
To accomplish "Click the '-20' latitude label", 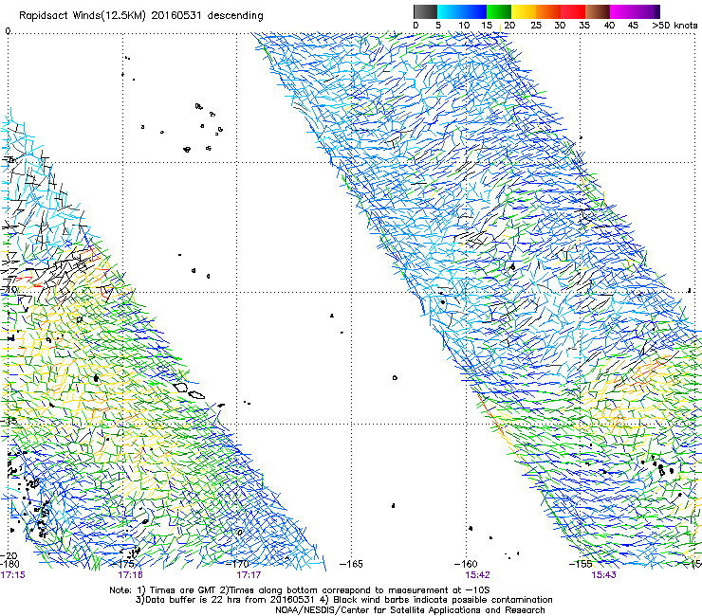I will point(9,555).
